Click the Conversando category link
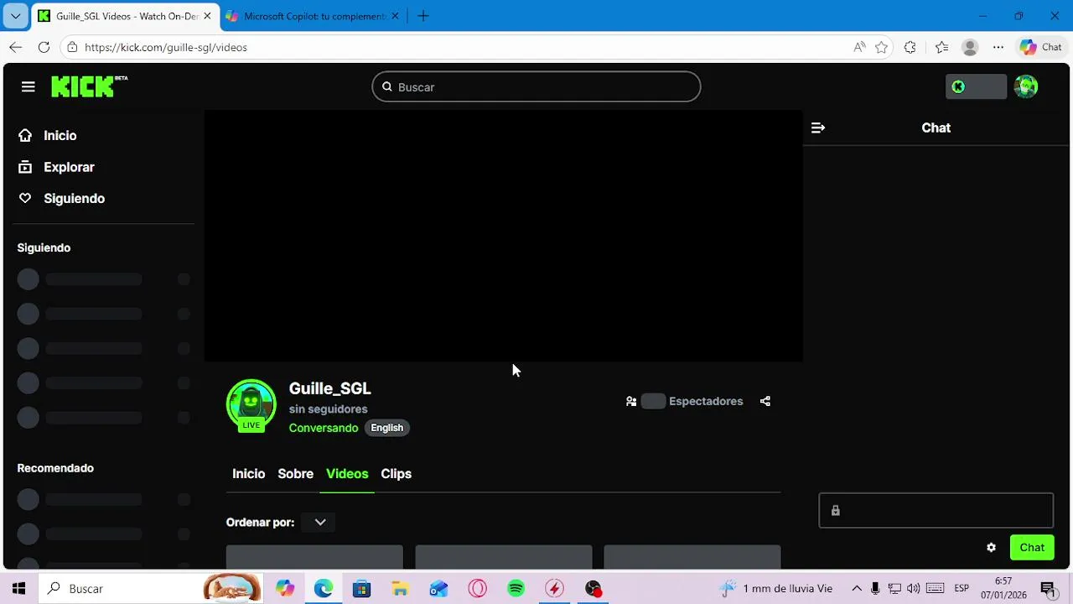 [x=324, y=428]
